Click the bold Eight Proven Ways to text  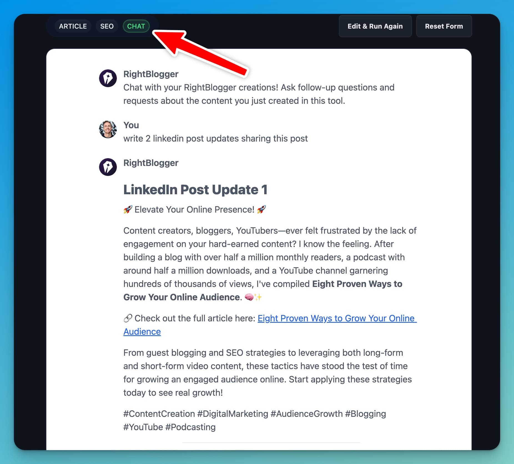point(357,284)
